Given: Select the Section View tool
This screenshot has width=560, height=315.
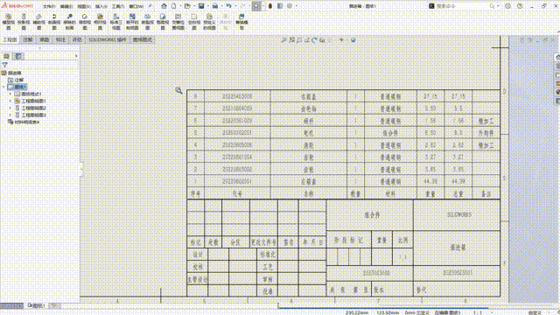Looking at the screenshot, I should pos(54,21).
